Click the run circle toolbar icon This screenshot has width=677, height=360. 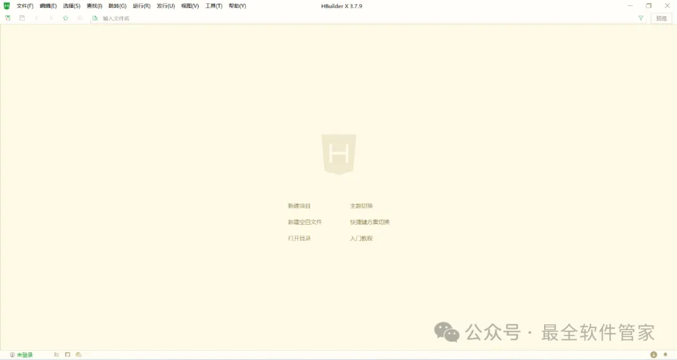click(80, 18)
